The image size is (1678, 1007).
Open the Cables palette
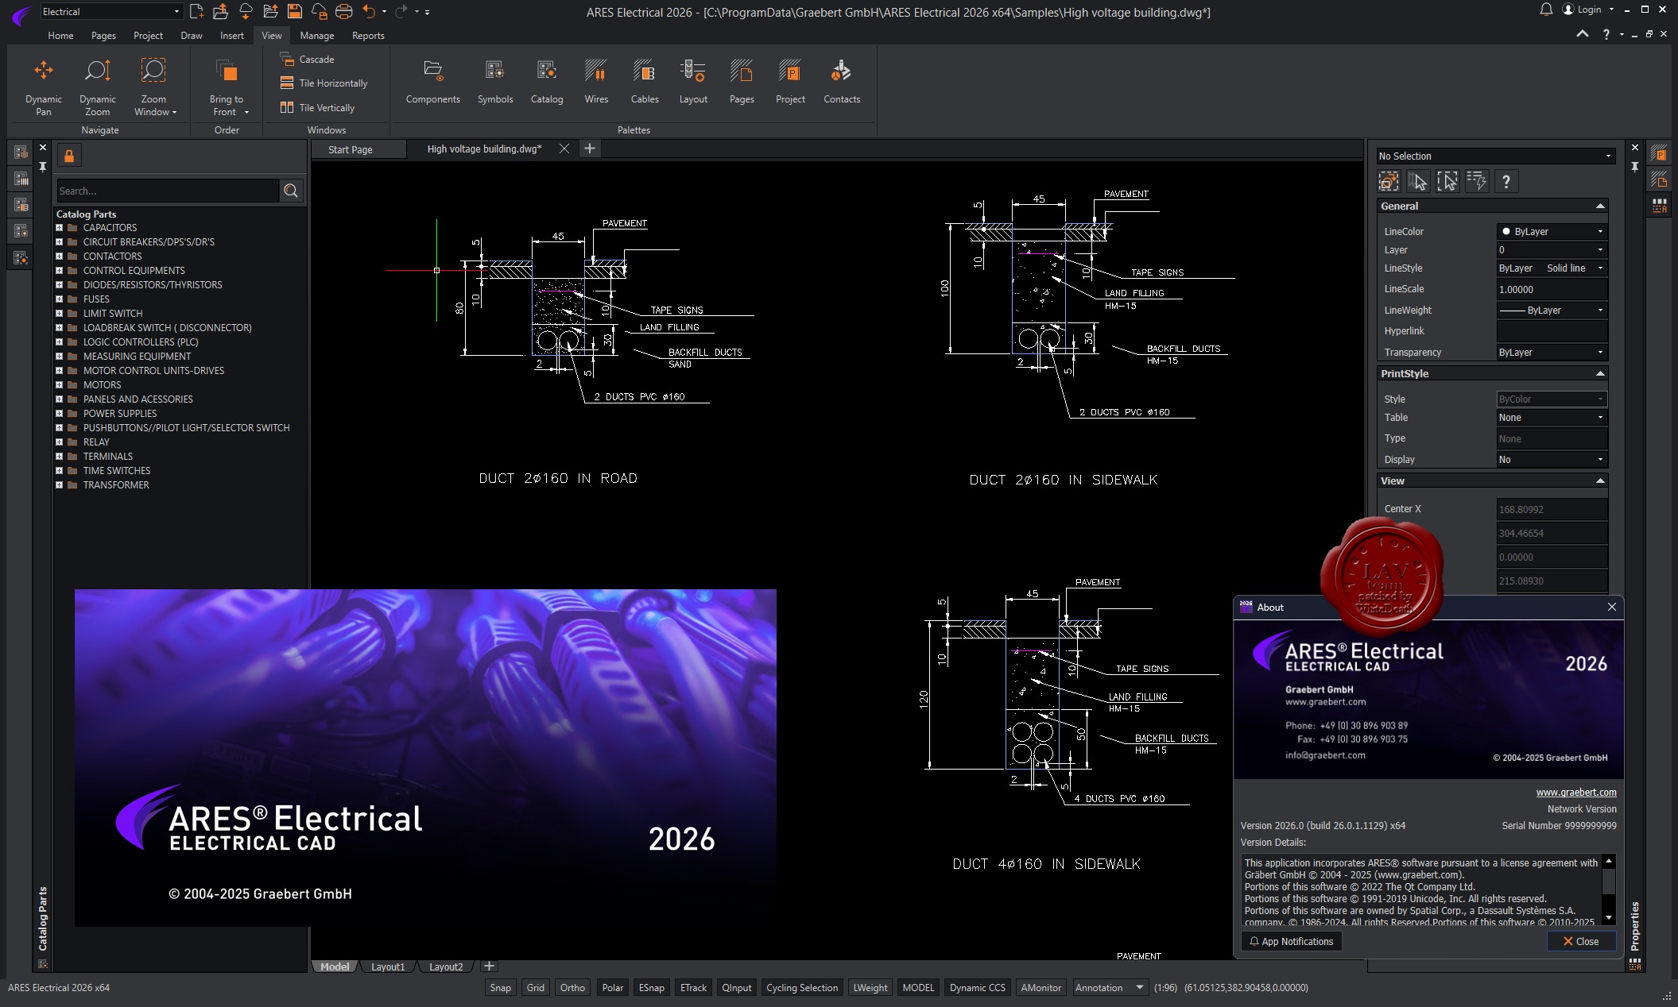click(645, 82)
